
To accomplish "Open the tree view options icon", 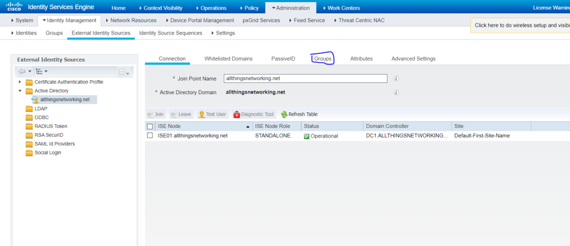I will [40, 71].
